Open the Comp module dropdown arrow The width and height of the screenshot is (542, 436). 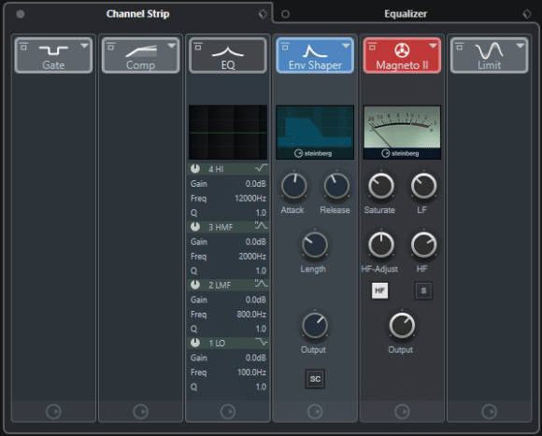point(171,46)
